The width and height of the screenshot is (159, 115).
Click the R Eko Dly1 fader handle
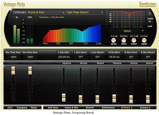[x=114, y=98]
